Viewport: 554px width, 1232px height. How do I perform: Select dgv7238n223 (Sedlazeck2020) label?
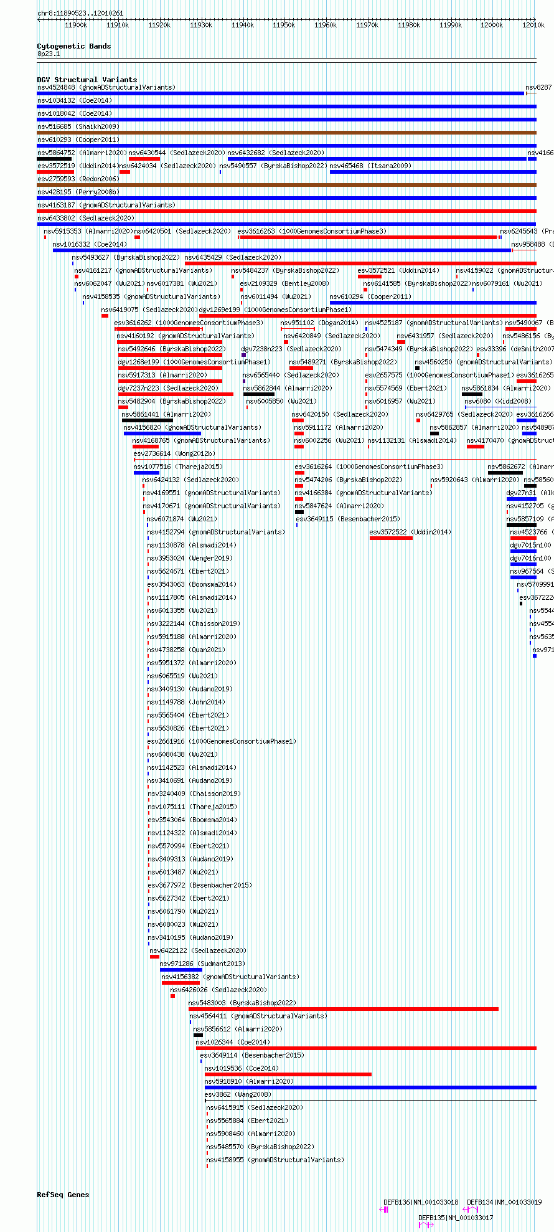coord(291,349)
